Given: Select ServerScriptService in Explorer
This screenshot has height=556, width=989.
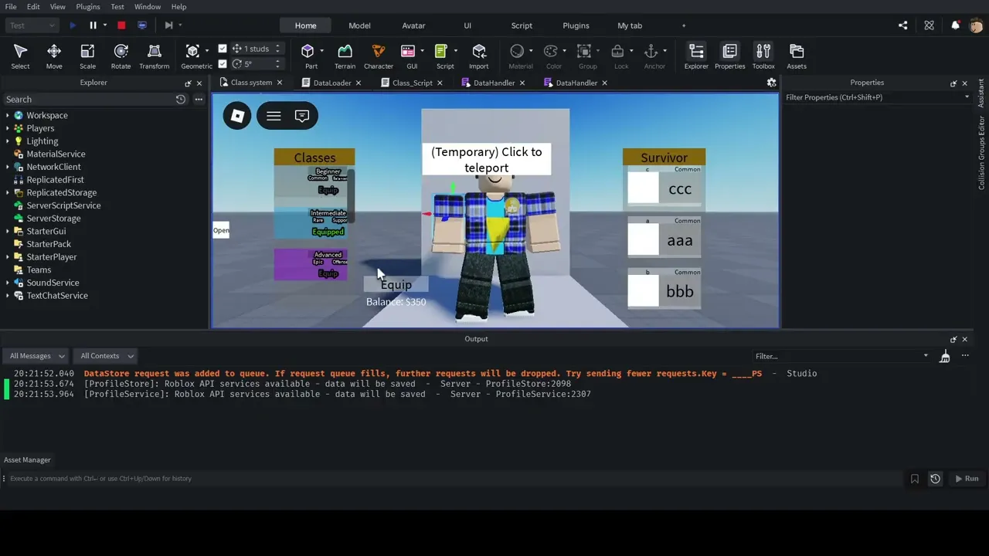Looking at the screenshot, I should click(x=63, y=205).
